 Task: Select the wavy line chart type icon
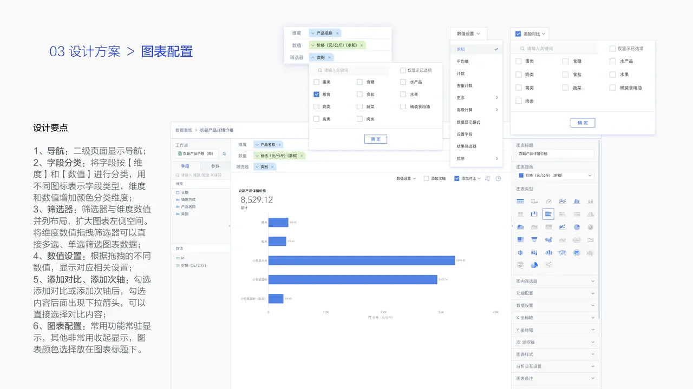coord(563,202)
